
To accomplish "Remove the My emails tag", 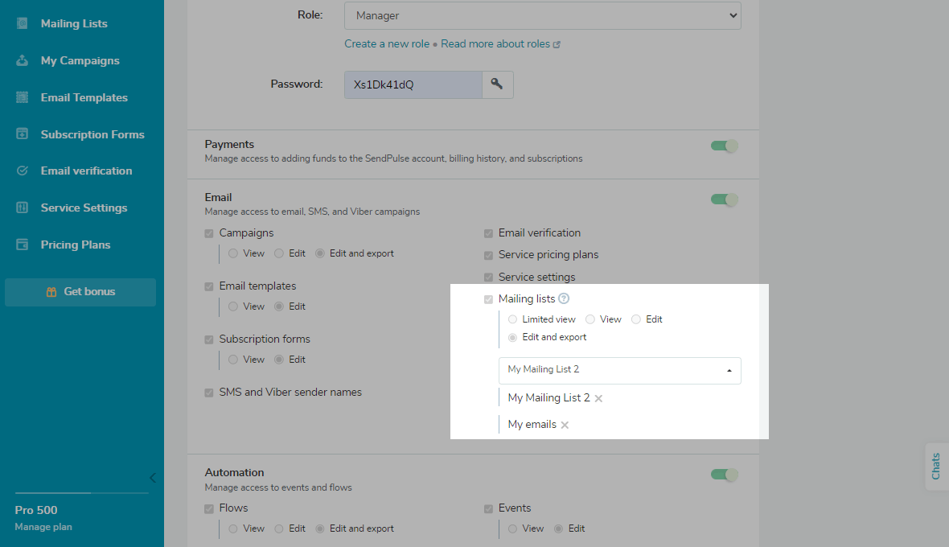I will tap(565, 425).
